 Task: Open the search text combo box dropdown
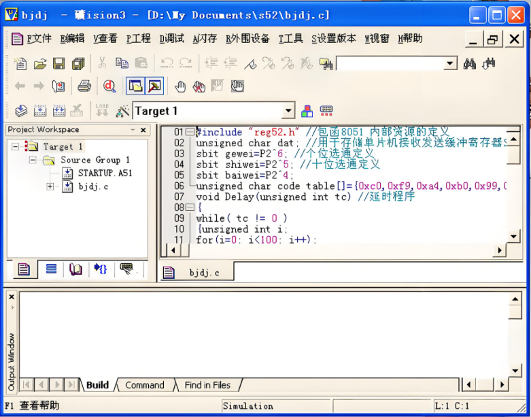[x=450, y=63]
